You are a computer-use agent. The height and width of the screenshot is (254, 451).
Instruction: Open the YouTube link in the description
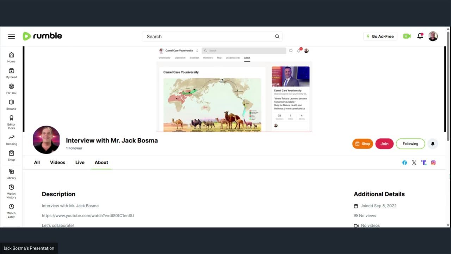[x=88, y=216]
